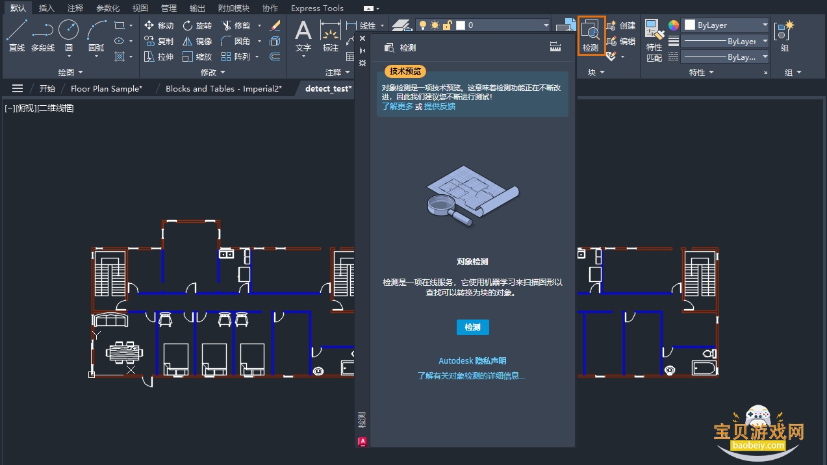Open the file tabs hamburger menu

tap(18, 88)
